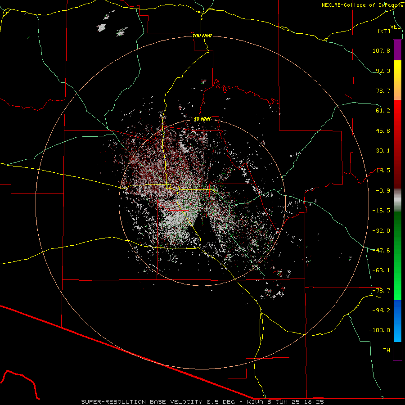The image size is (405, 405).
Task: Click the 92.3 velocity scale value
Action: [x=383, y=71]
